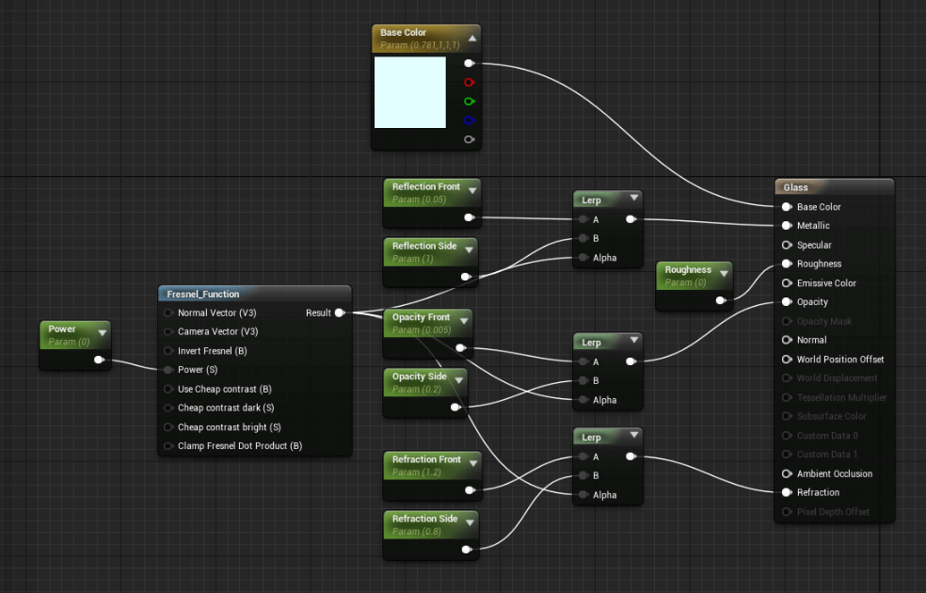
Task: Expand the Refraction Front node arrow
Action: tap(473, 464)
